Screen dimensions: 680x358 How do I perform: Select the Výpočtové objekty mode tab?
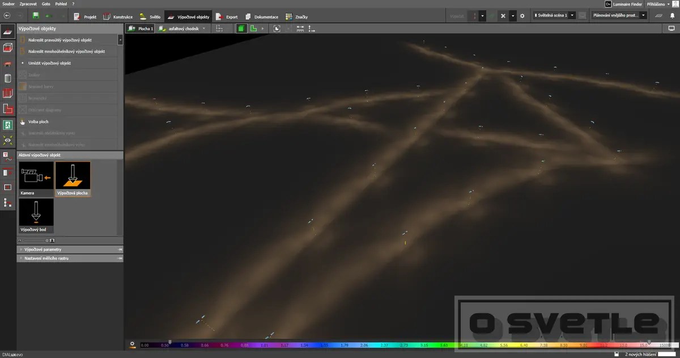[189, 16]
